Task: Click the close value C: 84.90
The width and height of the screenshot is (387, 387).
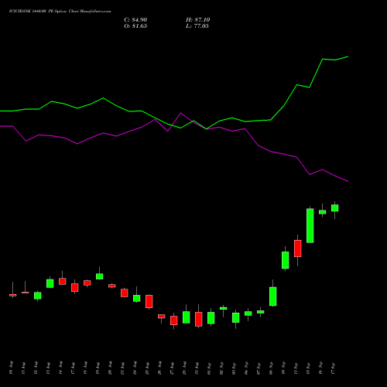Action: [135, 20]
